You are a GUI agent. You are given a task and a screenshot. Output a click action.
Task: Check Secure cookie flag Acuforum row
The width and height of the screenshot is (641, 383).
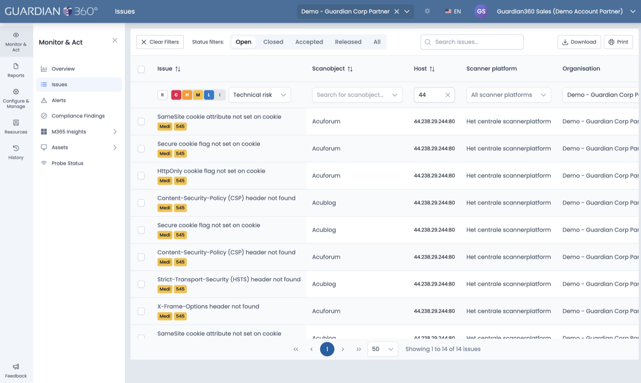[x=141, y=148]
